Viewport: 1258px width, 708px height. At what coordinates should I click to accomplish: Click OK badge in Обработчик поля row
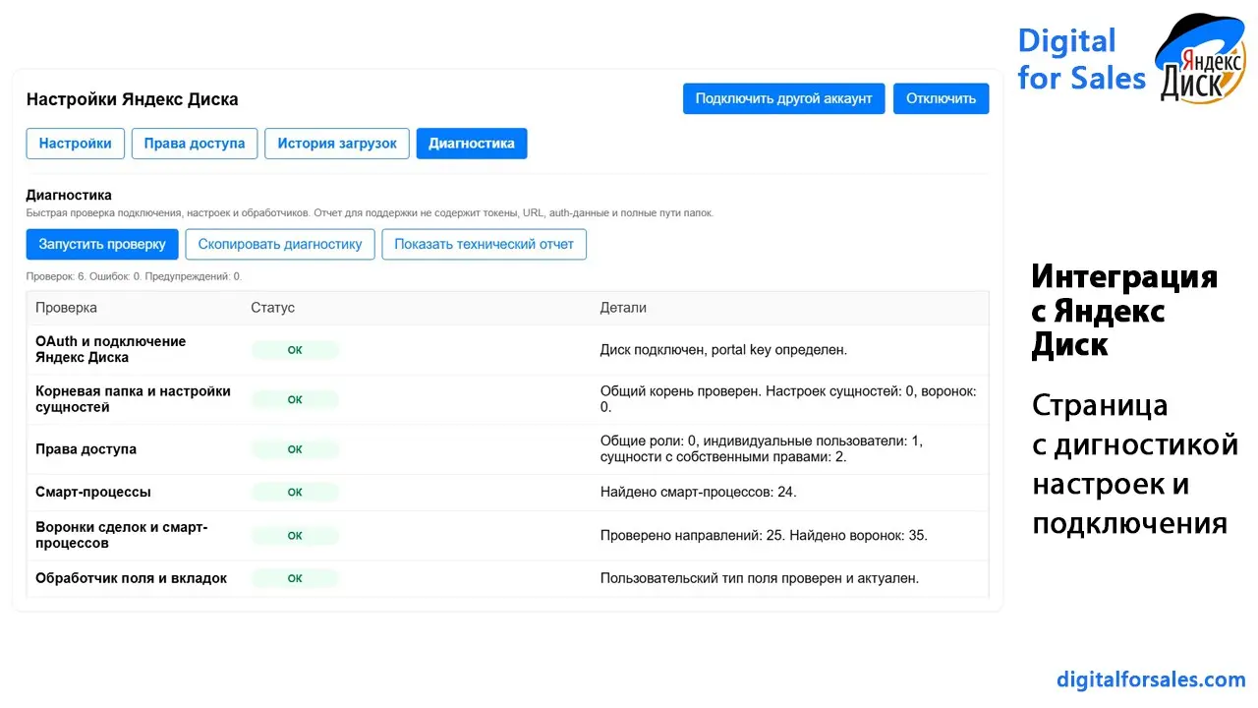click(x=295, y=579)
